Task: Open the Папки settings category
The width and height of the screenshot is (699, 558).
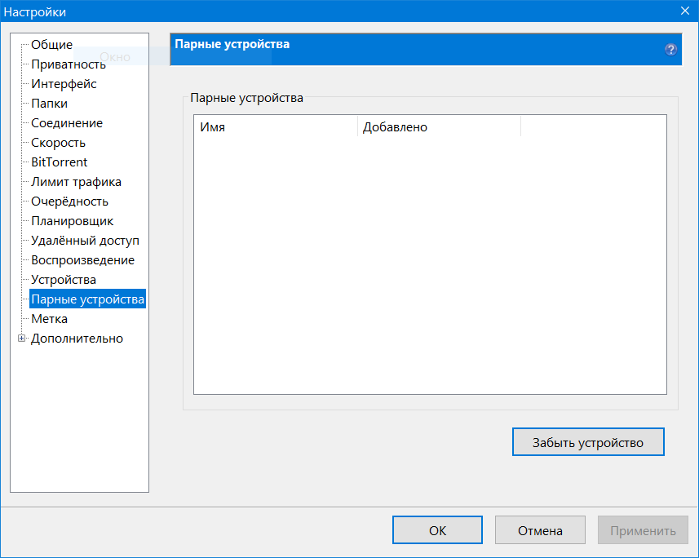Action: (49, 104)
